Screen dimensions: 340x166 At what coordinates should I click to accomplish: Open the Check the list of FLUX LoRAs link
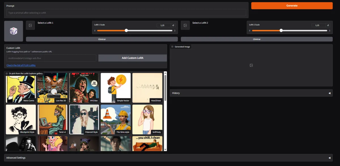tap(21, 65)
